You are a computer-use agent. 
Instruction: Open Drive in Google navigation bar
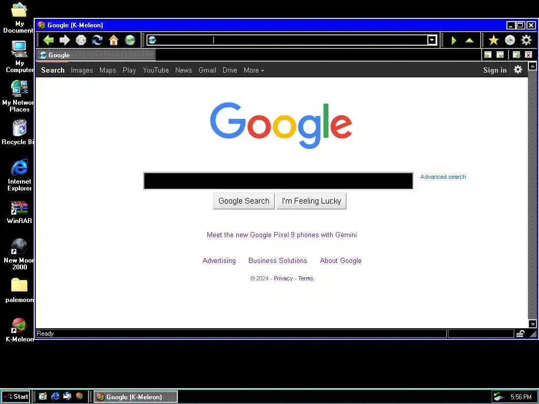coord(229,70)
